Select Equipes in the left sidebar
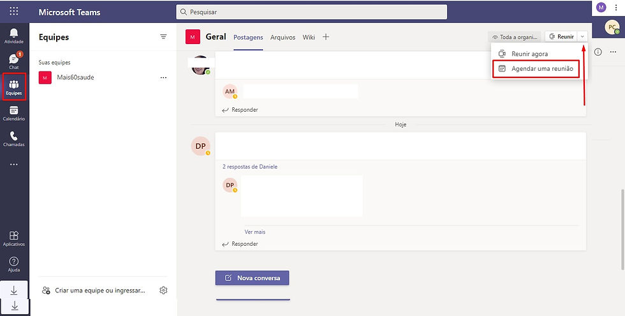 14,87
